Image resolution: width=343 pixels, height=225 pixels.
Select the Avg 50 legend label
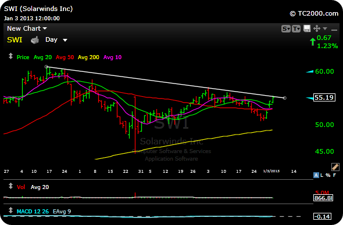pos(65,57)
